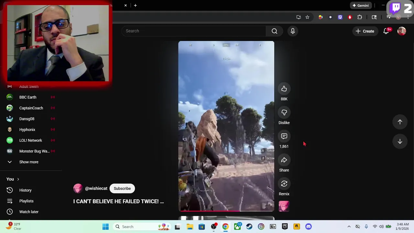
Task: Open Chrome media controls icon
Action: click(389, 17)
